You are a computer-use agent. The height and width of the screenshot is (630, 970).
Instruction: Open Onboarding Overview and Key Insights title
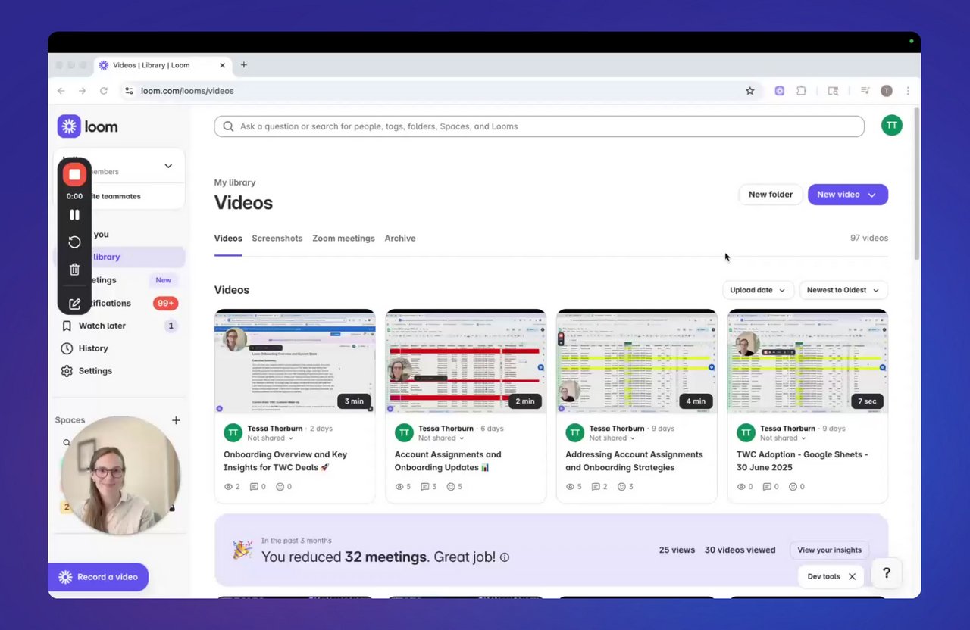[x=285, y=461]
